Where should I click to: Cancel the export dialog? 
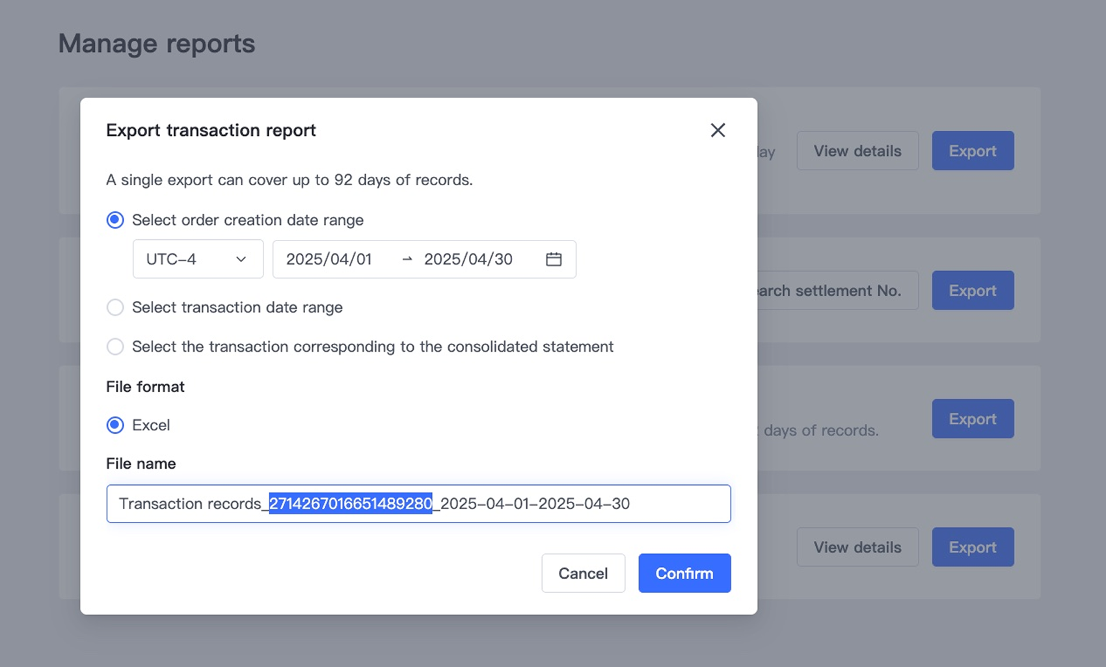583,573
